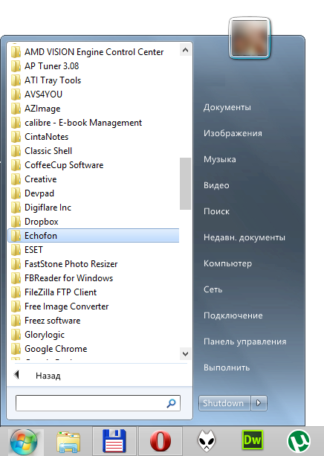This screenshot has width=324, height=456.
Task: Click the foobar2000 alien-face taskbar icon
Action: pyautogui.click(x=207, y=441)
